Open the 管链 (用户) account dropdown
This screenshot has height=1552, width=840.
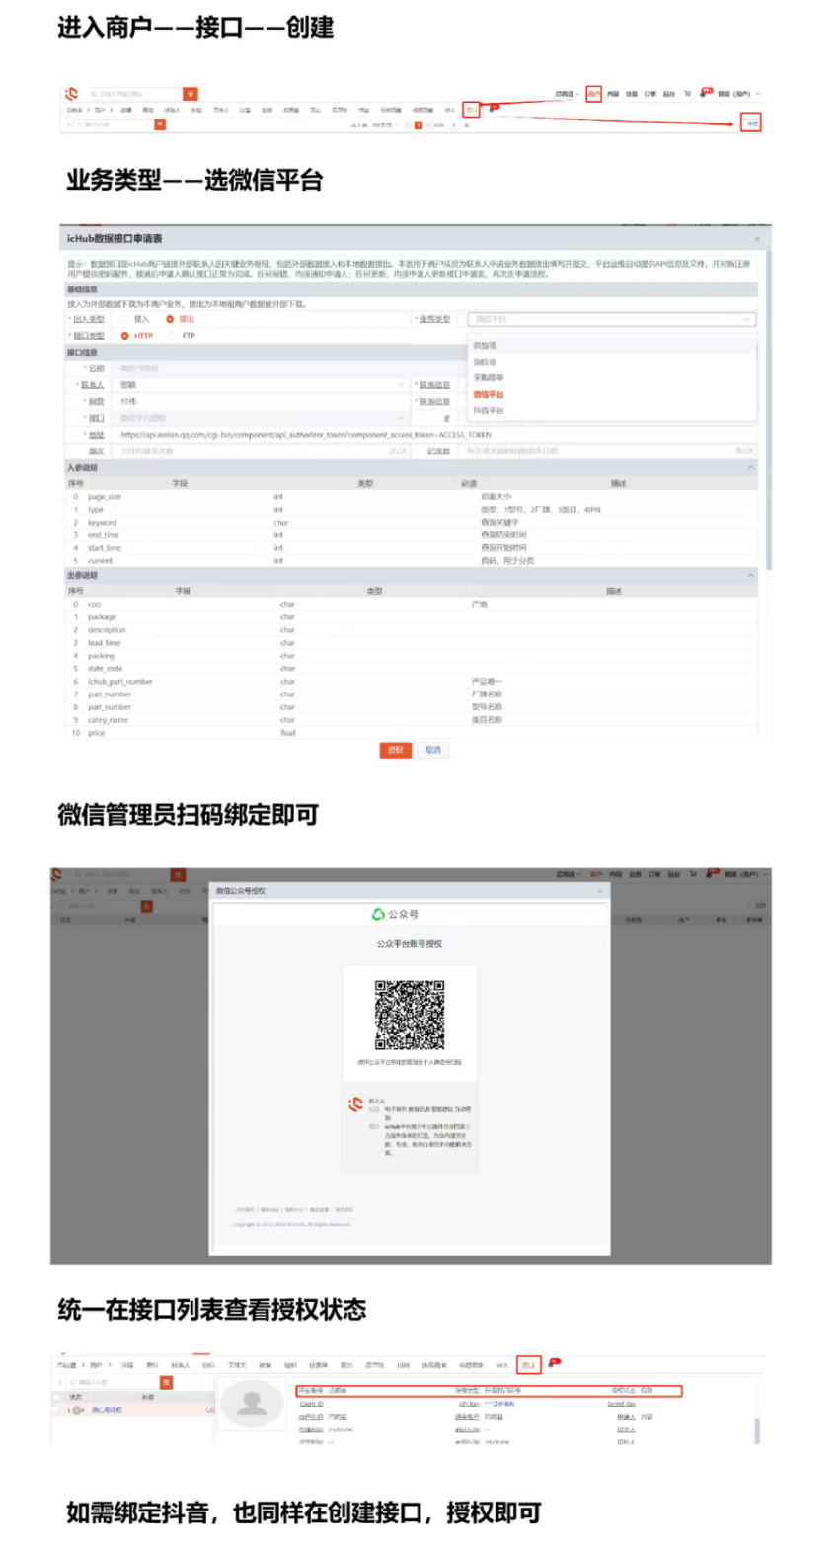pos(739,94)
